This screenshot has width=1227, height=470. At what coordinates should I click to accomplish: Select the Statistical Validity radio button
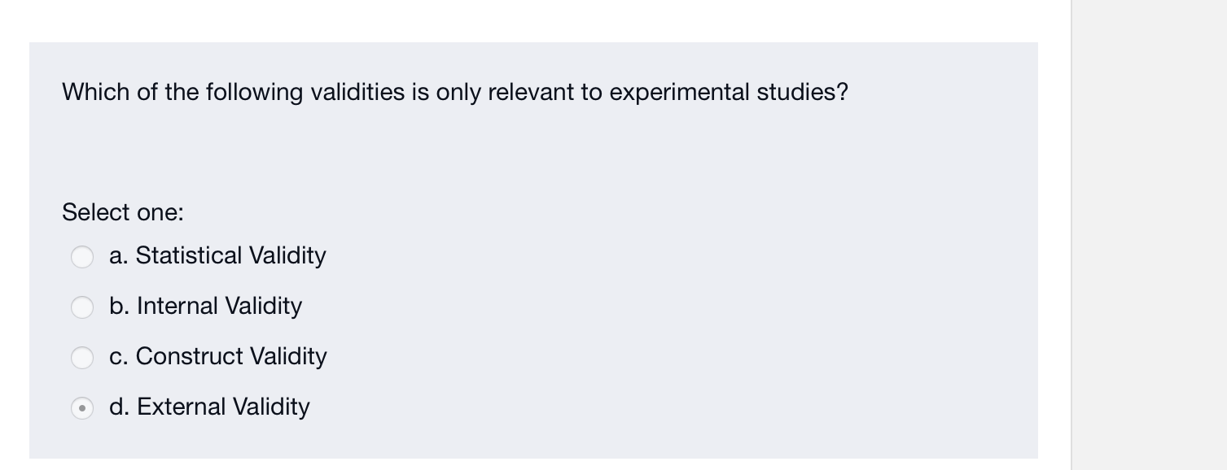coord(82,257)
